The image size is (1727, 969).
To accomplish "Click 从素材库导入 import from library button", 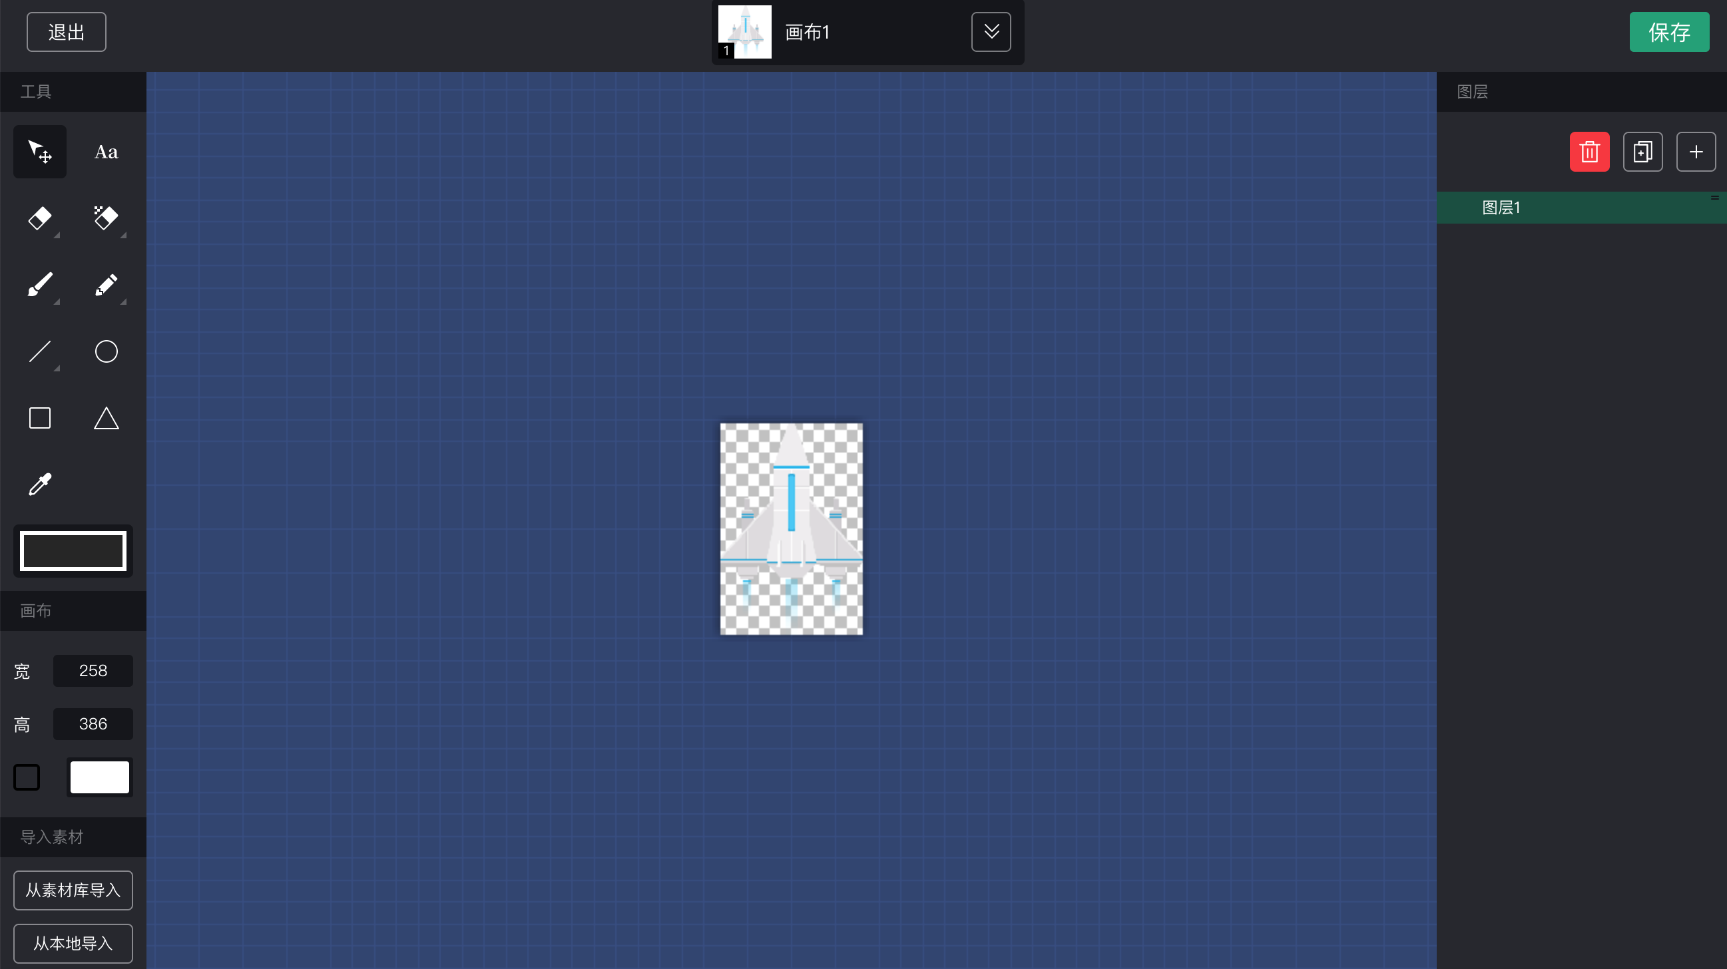I will click(x=73, y=890).
